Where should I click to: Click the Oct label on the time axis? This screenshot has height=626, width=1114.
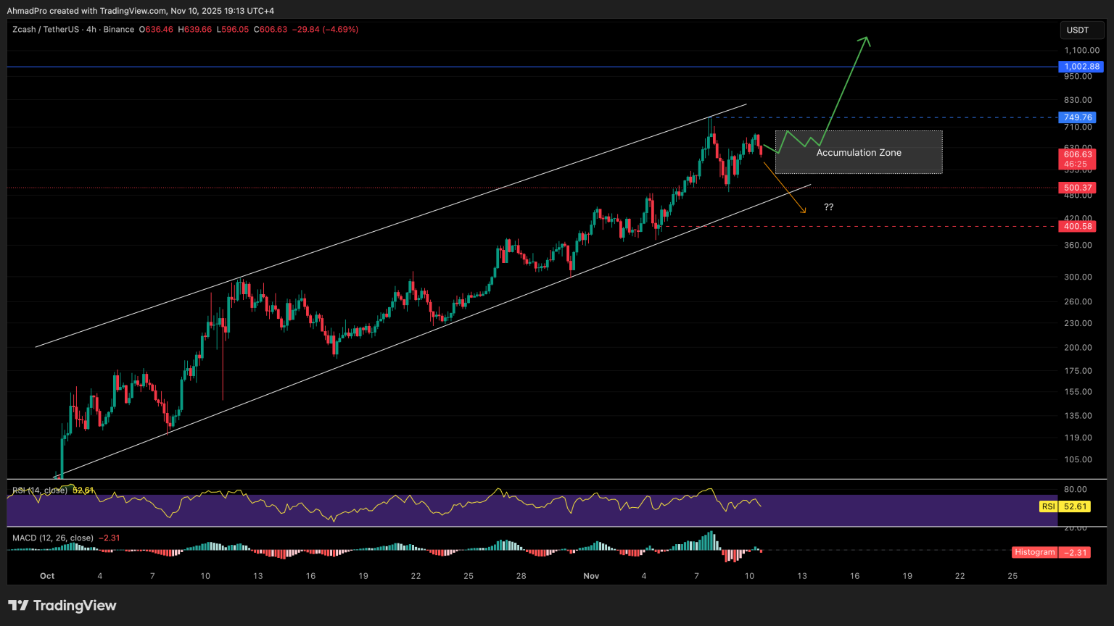point(47,576)
